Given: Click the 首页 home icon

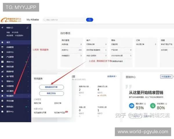Looking at the screenshot, I should [x=2, y=42].
